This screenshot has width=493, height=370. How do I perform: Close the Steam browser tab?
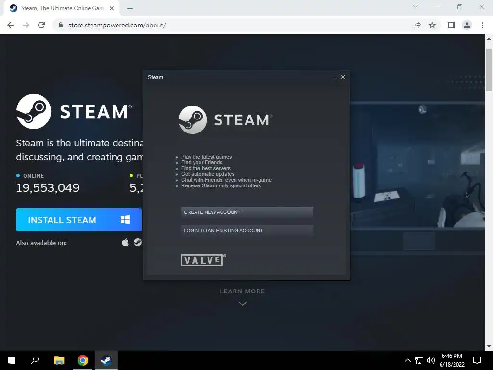112,8
